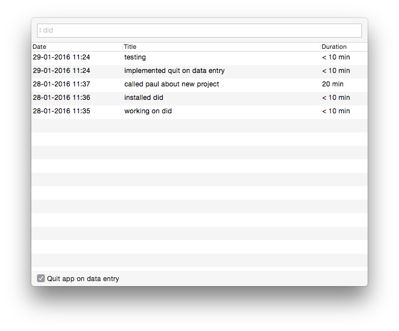Click the "Quit app on data entry" label
This screenshot has width=399, height=331.
pyautogui.click(x=83, y=279)
